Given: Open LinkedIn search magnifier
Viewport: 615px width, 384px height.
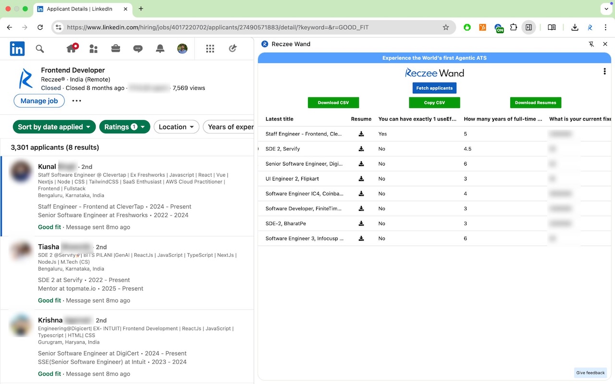Looking at the screenshot, I should pos(40,48).
